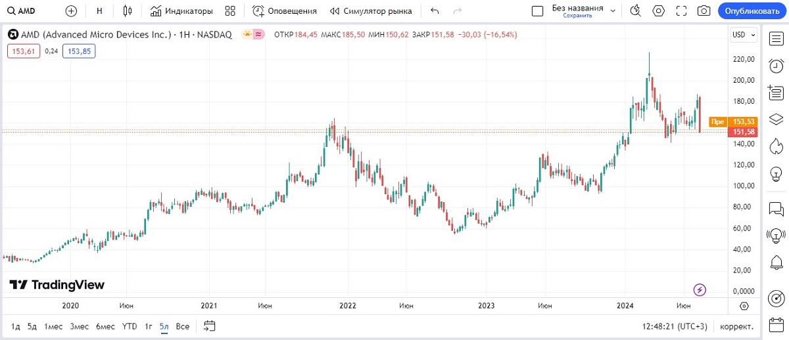Open the chart layout selector square icon
This screenshot has height=340, width=789.
(x=537, y=11)
